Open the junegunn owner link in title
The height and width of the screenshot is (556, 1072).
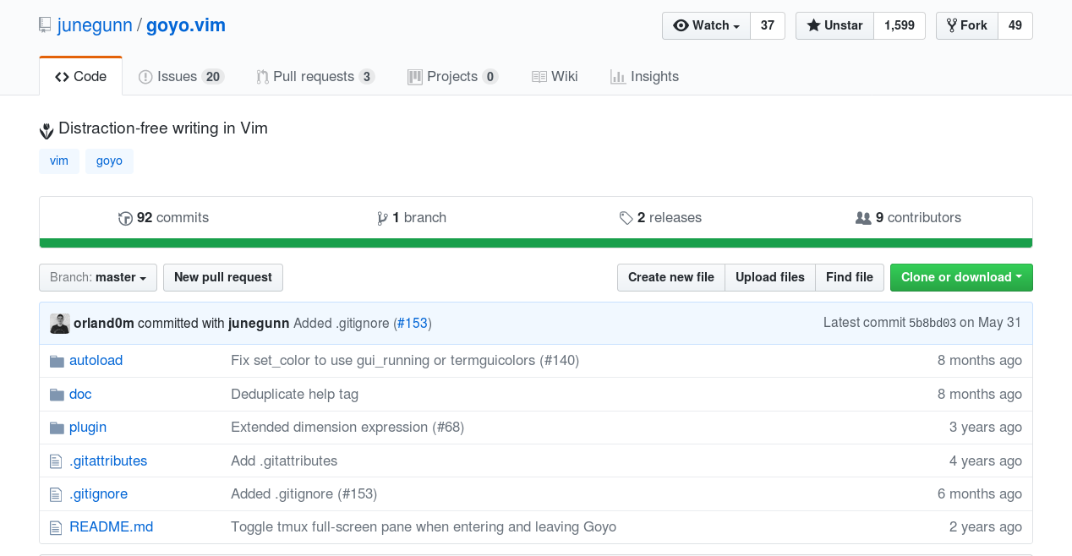pyautogui.click(x=95, y=25)
